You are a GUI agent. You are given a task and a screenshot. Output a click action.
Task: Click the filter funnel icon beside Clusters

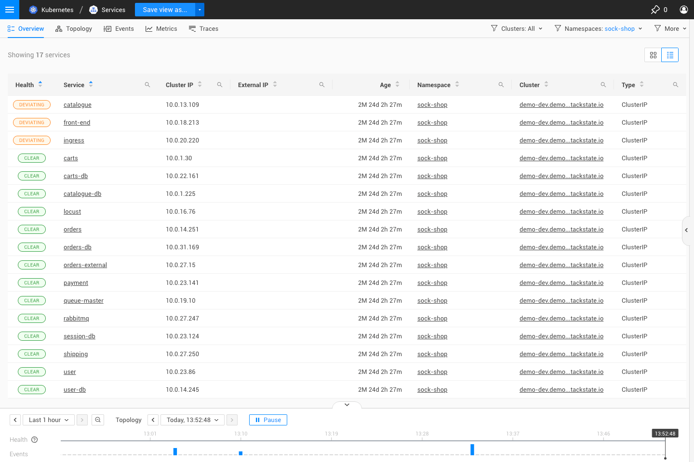pyautogui.click(x=494, y=28)
